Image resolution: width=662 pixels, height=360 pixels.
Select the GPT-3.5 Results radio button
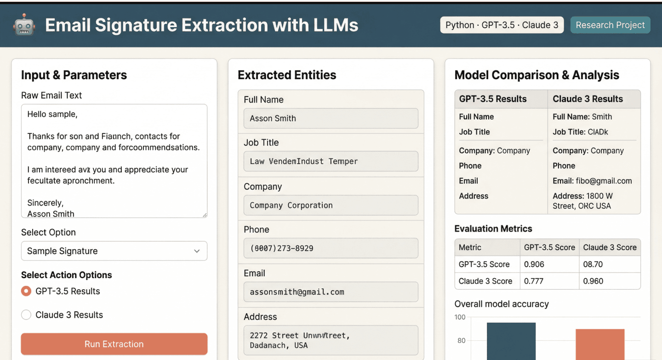pos(26,291)
